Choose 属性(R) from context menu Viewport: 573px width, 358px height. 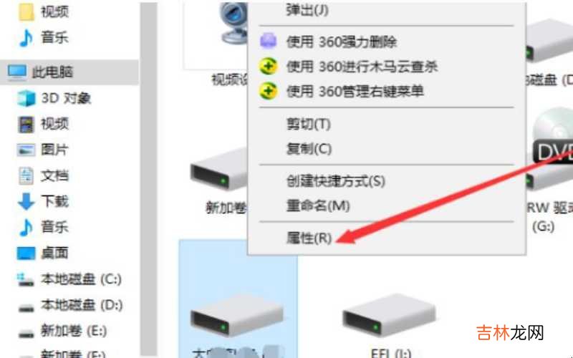309,238
